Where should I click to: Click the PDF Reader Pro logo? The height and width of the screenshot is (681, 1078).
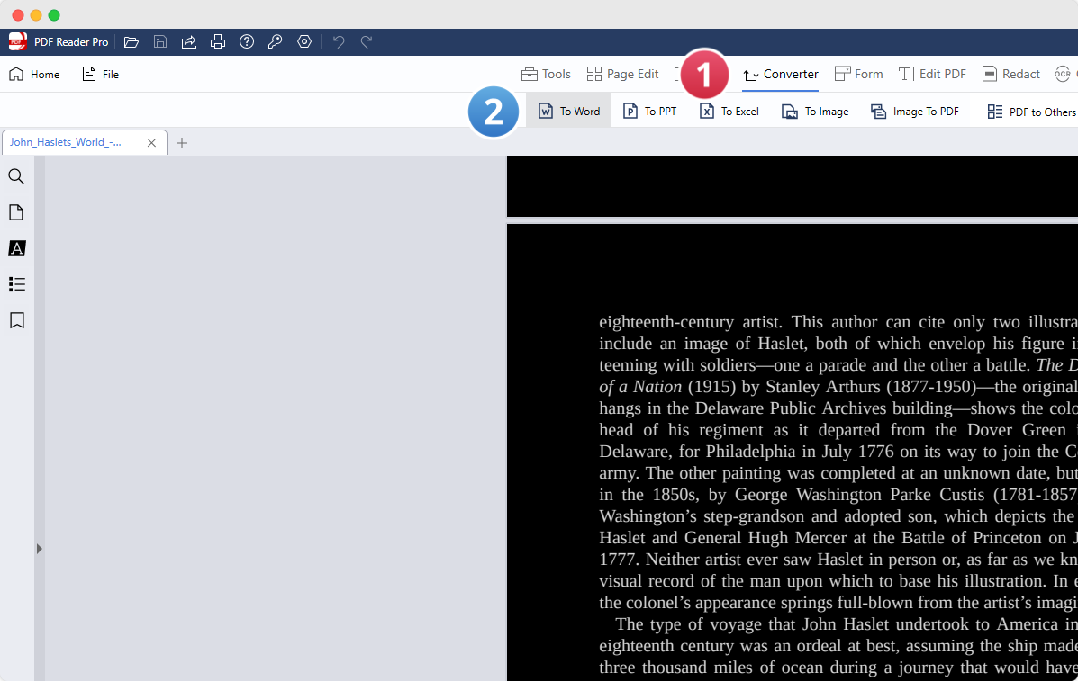[18, 42]
